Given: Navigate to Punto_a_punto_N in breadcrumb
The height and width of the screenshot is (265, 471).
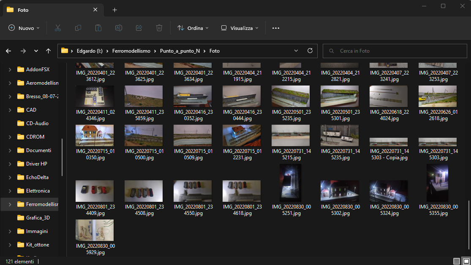Looking at the screenshot, I should pyautogui.click(x=180, y=51).
